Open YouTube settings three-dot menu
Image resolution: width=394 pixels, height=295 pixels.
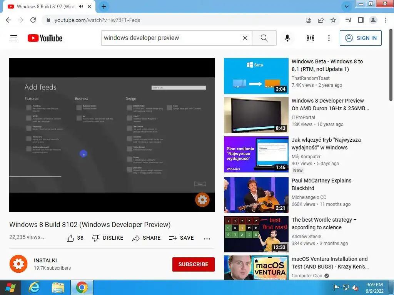(329, 38)
